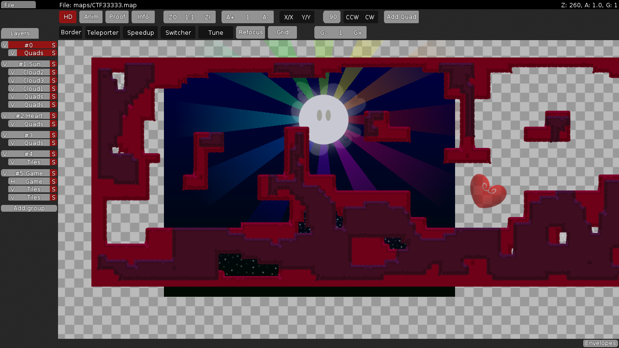
Task: Reset zoom with the 1:1 button
Action: [x=190, y=17]
